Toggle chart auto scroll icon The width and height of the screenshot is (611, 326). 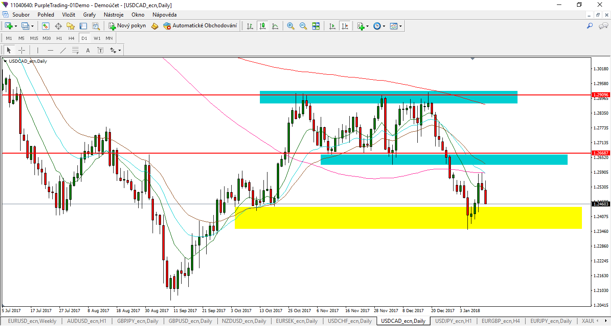pyautogui.click(x=332, y=26)
